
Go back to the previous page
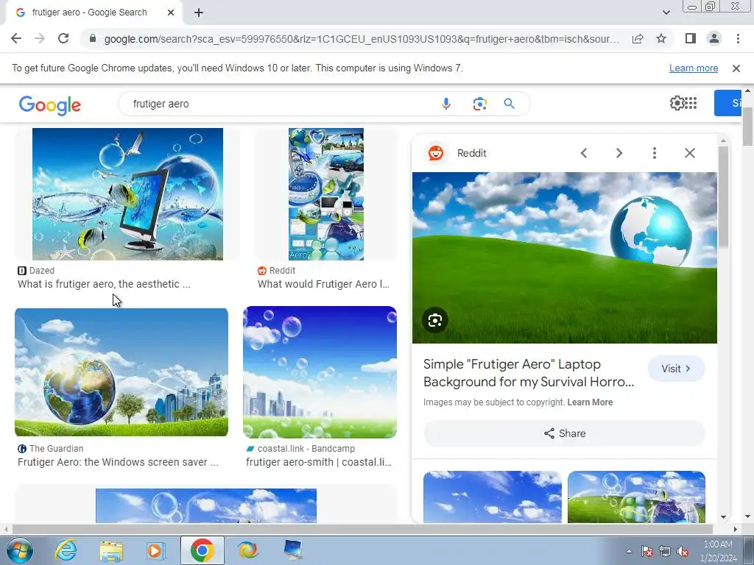(x=16, y=38)
